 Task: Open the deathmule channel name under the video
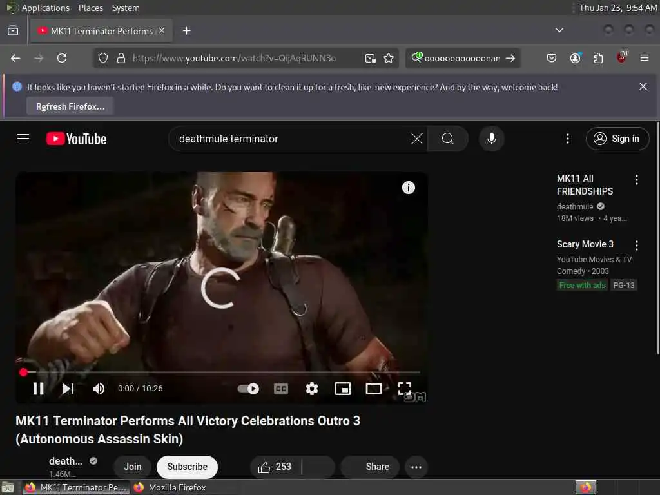click(65, 461)
